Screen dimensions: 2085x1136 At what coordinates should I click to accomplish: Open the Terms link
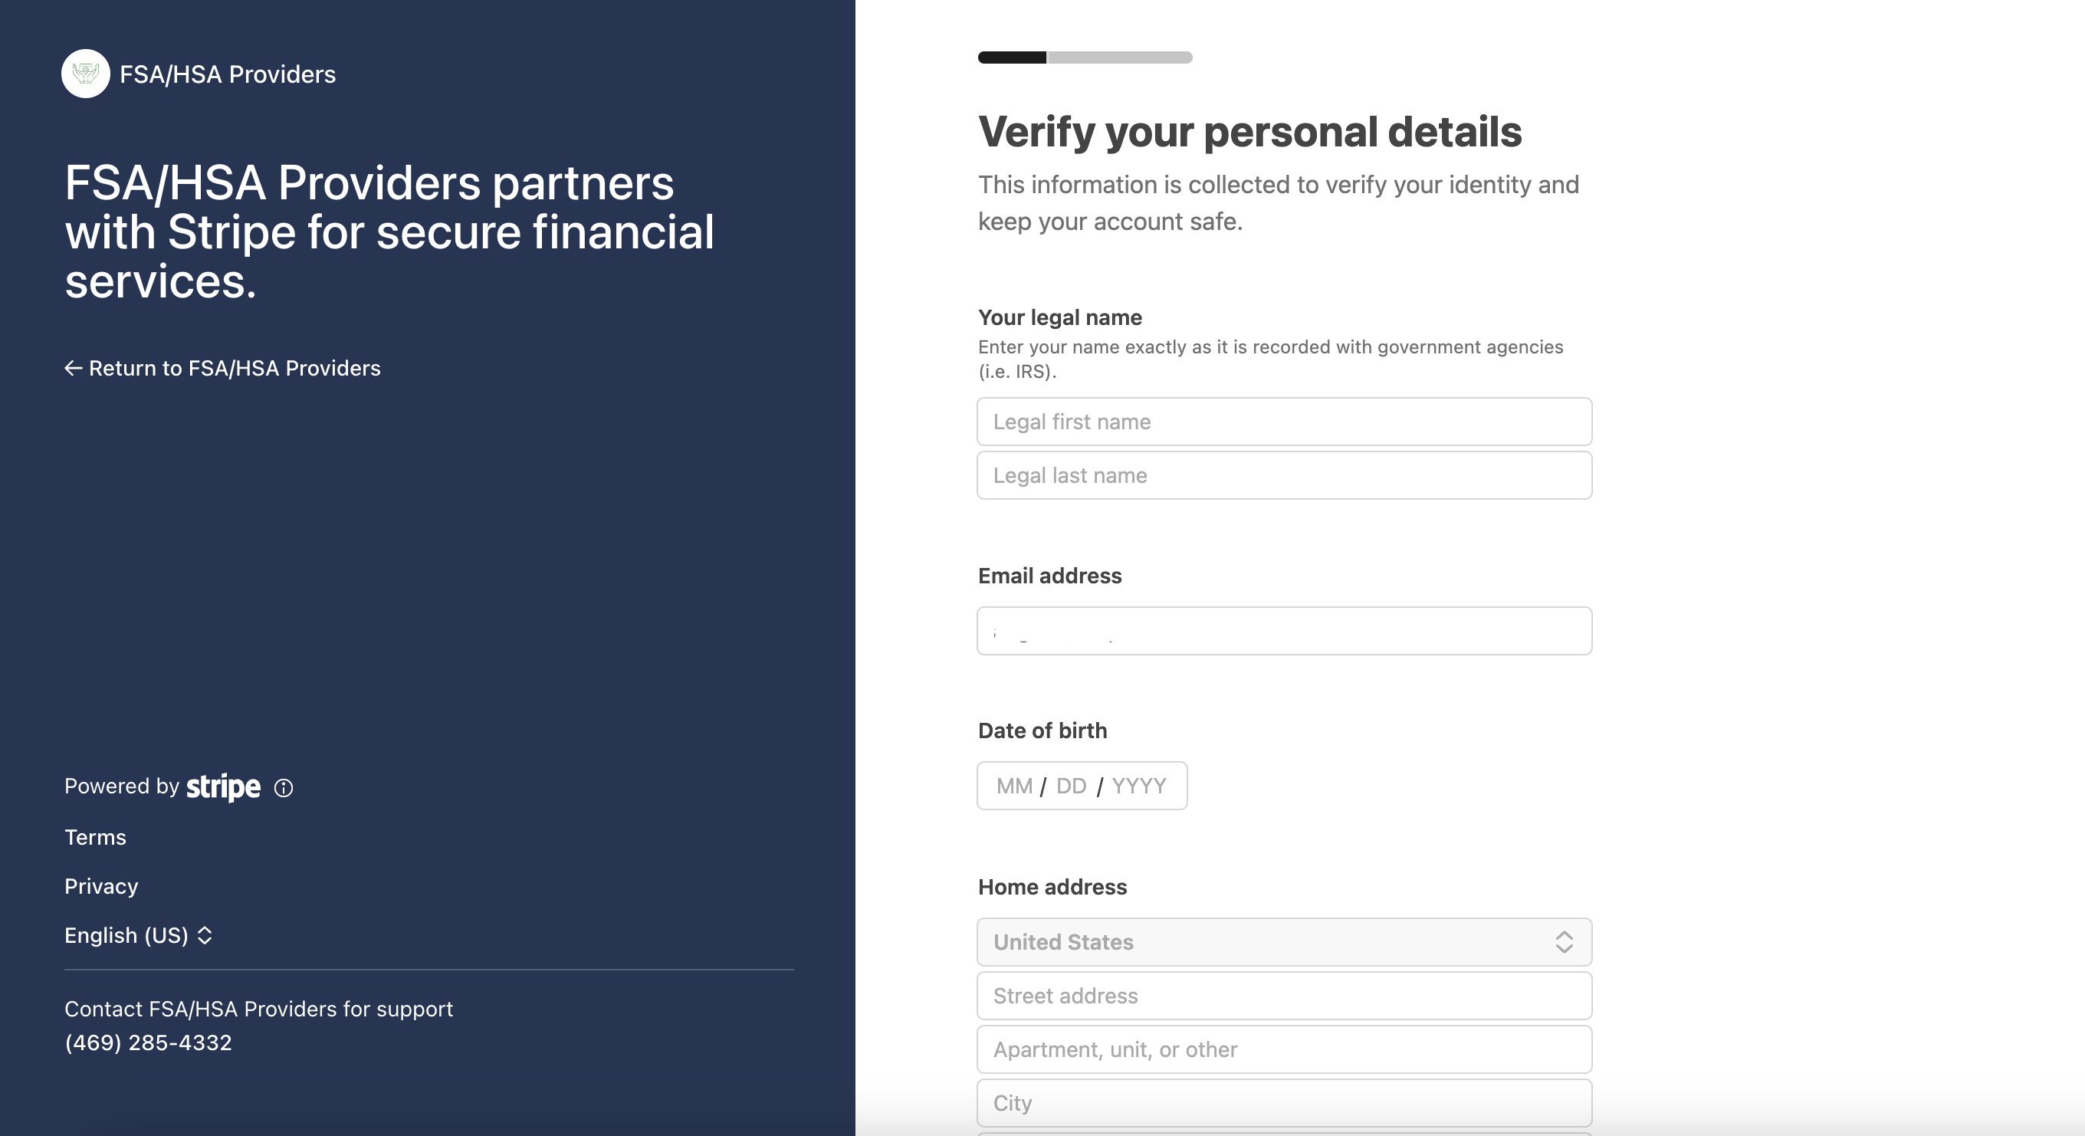tap(96, 837)
